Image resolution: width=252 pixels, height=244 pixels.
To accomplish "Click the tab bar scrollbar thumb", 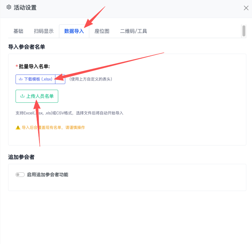I will point(244,31).
